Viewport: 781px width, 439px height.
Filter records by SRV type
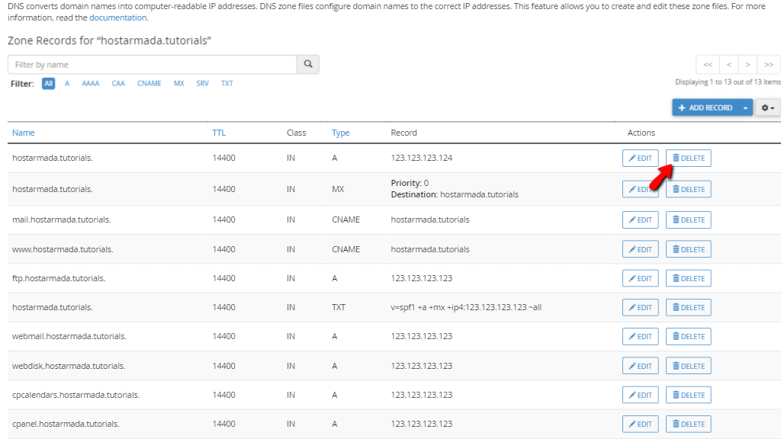click(202, 83)
